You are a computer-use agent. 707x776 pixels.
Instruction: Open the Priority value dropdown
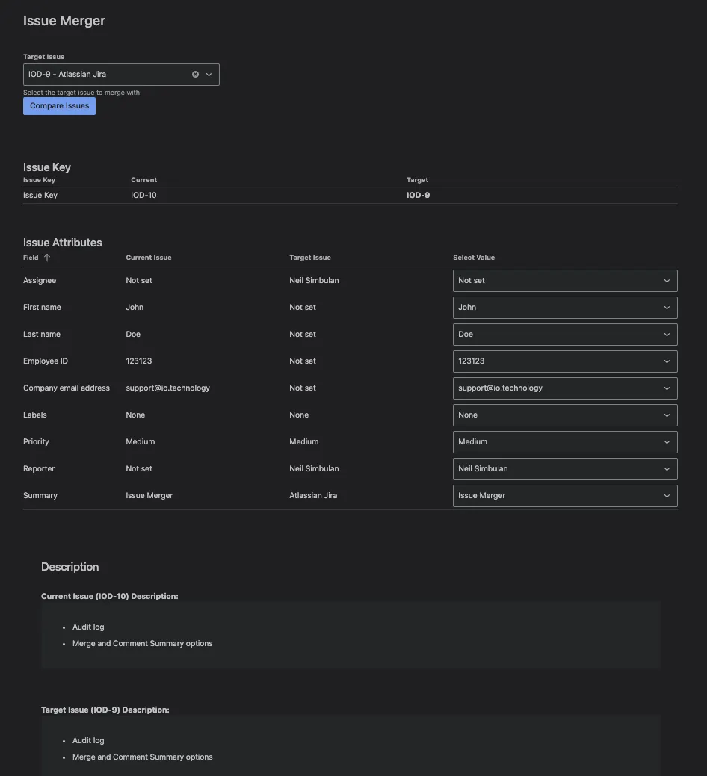click(565, 442)
